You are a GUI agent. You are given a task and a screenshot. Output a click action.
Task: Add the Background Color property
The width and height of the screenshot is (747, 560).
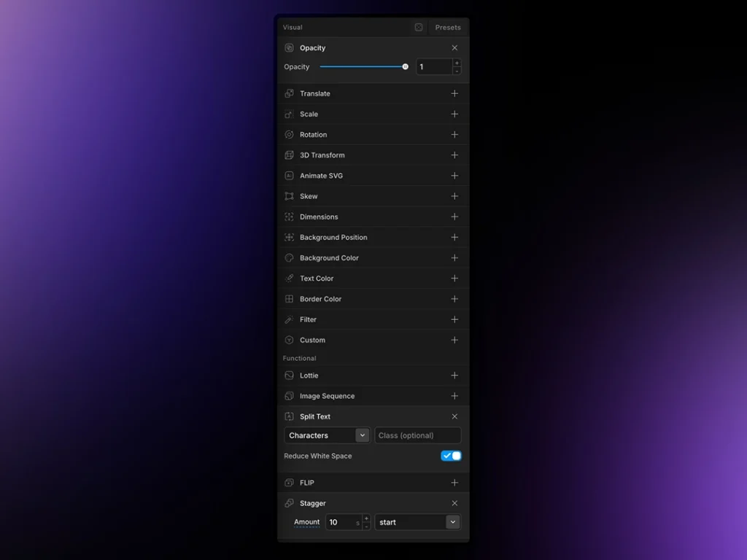tap(454, 258)
